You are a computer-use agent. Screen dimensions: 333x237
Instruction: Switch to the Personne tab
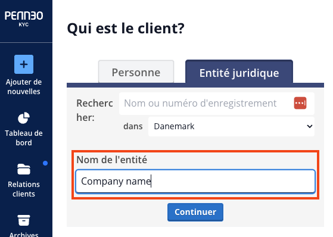click(x=136, y=71)
